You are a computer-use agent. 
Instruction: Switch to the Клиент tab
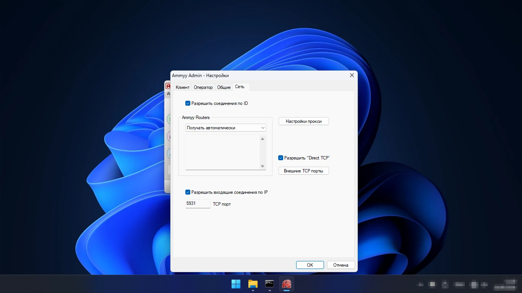click(x=182, y=87)
